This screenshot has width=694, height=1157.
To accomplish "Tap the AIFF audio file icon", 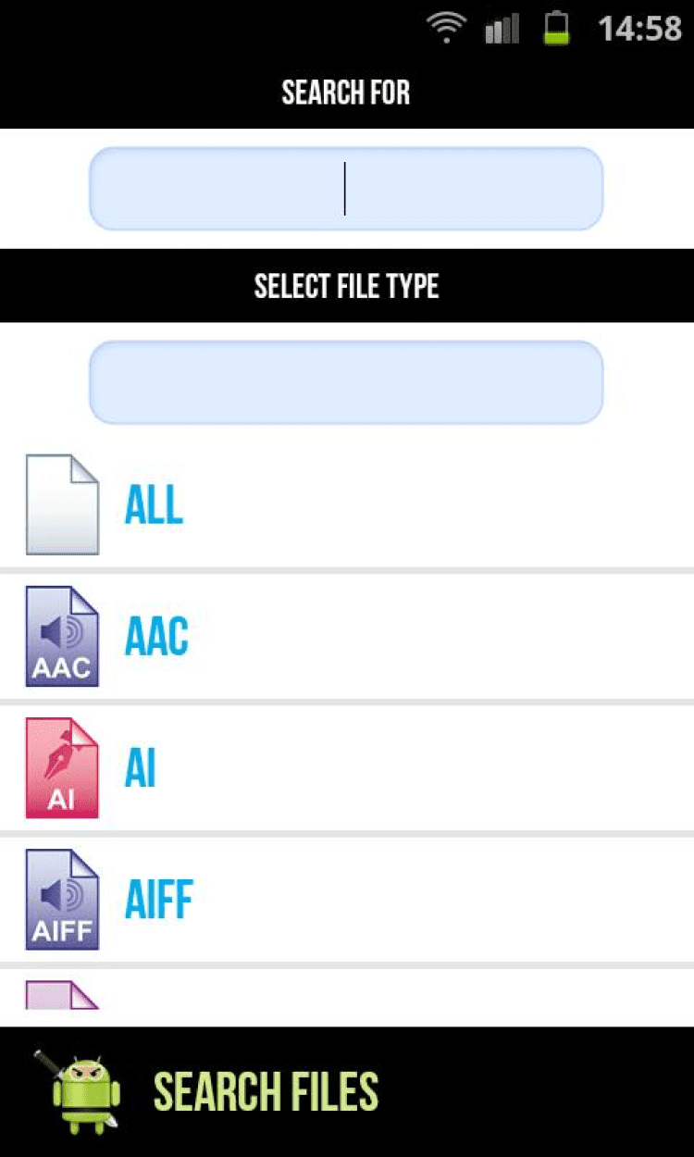I will click(62, 899).
